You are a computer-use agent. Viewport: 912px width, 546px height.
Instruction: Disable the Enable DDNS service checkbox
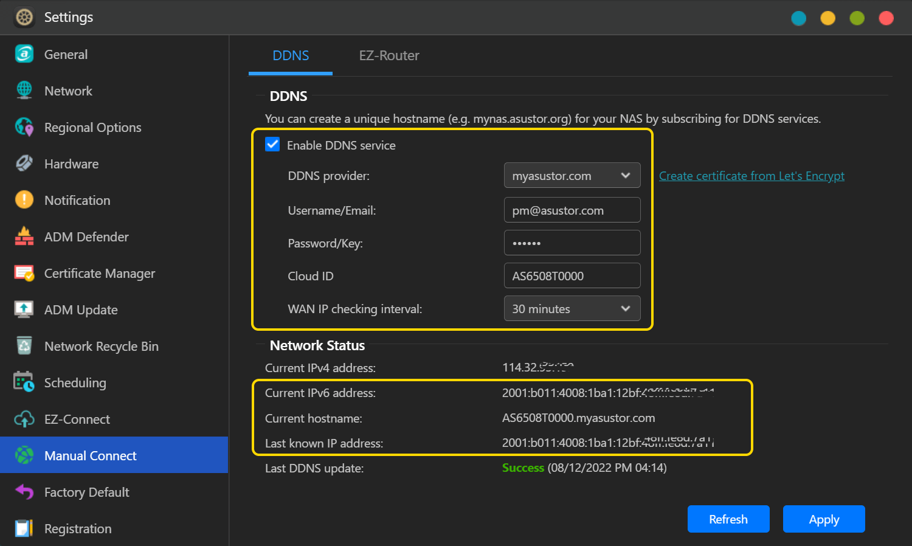tap(272, 145)
